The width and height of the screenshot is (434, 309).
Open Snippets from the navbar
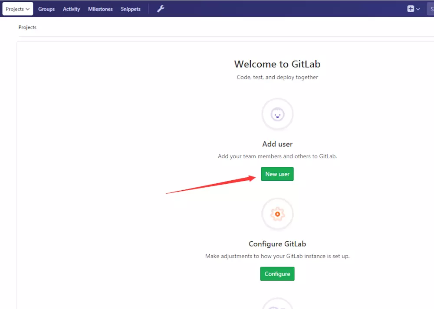131,9
